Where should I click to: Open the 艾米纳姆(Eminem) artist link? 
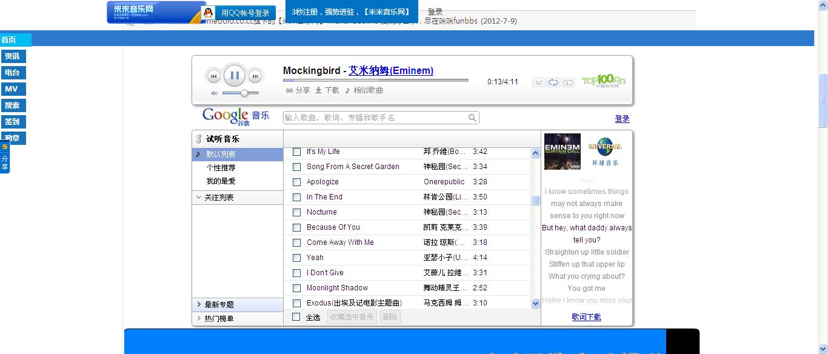point(391,70)
